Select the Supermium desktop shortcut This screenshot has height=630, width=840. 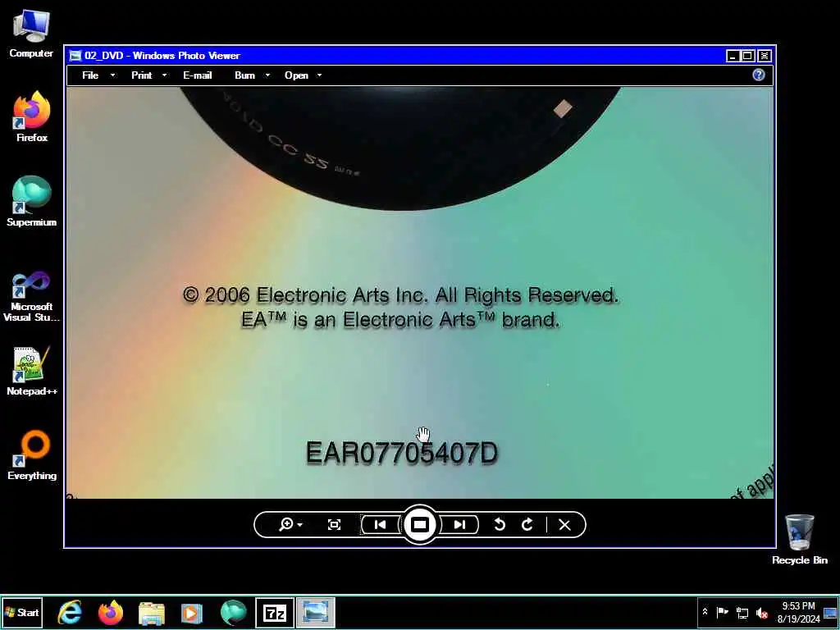32,202
